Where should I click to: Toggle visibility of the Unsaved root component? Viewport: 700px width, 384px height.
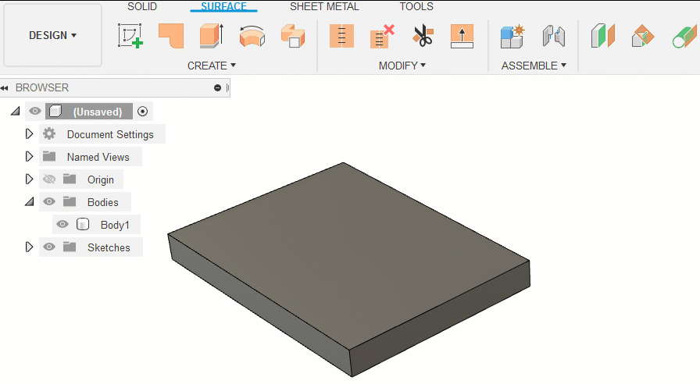click(x=35, y=111)
